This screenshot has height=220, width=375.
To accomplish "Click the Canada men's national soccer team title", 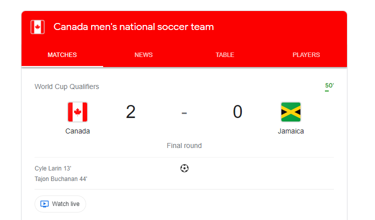I will pos(134,27).
